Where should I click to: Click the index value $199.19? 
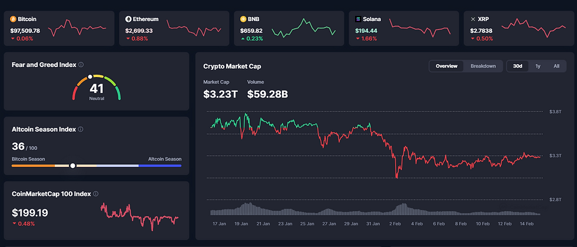point(30,213)
